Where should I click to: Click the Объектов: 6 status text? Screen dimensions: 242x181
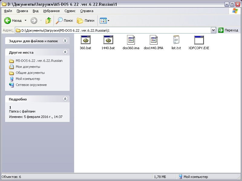point(11,177)
